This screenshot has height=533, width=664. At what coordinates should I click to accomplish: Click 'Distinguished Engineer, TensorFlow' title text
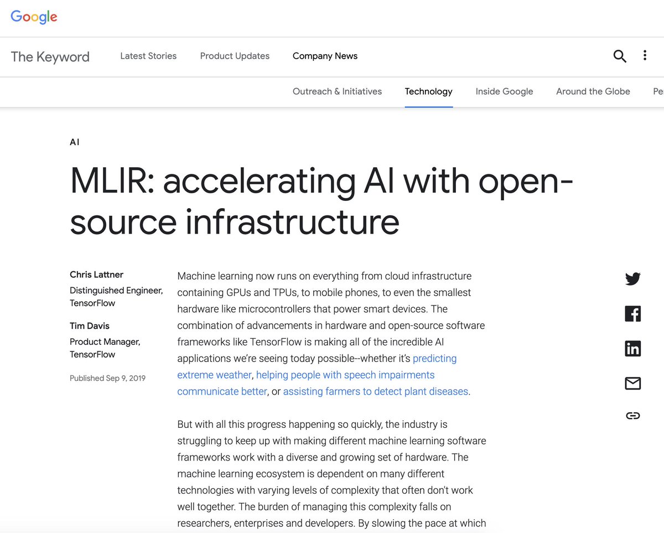pos(116,297)
